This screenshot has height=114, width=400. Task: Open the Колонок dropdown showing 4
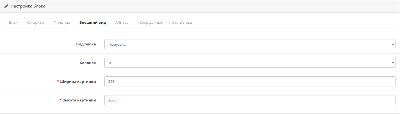[250, 63]
